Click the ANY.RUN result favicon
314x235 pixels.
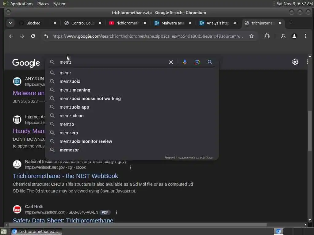pos(17,81)
